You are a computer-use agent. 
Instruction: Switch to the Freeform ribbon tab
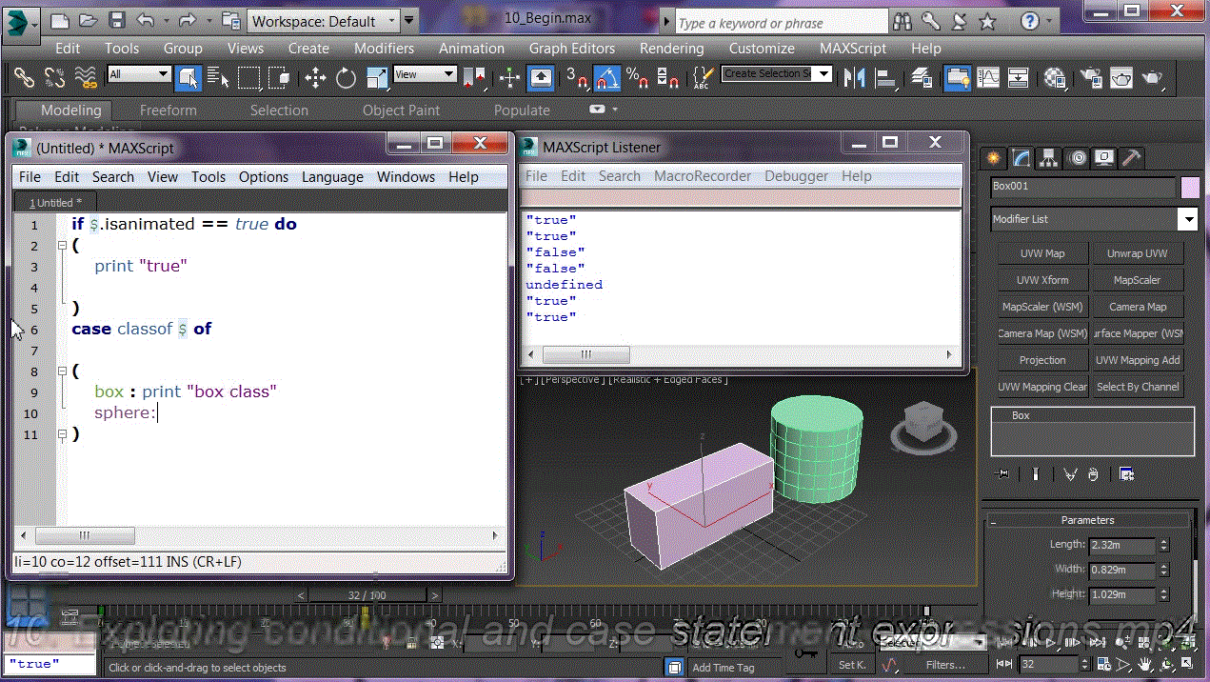(169, 110)
